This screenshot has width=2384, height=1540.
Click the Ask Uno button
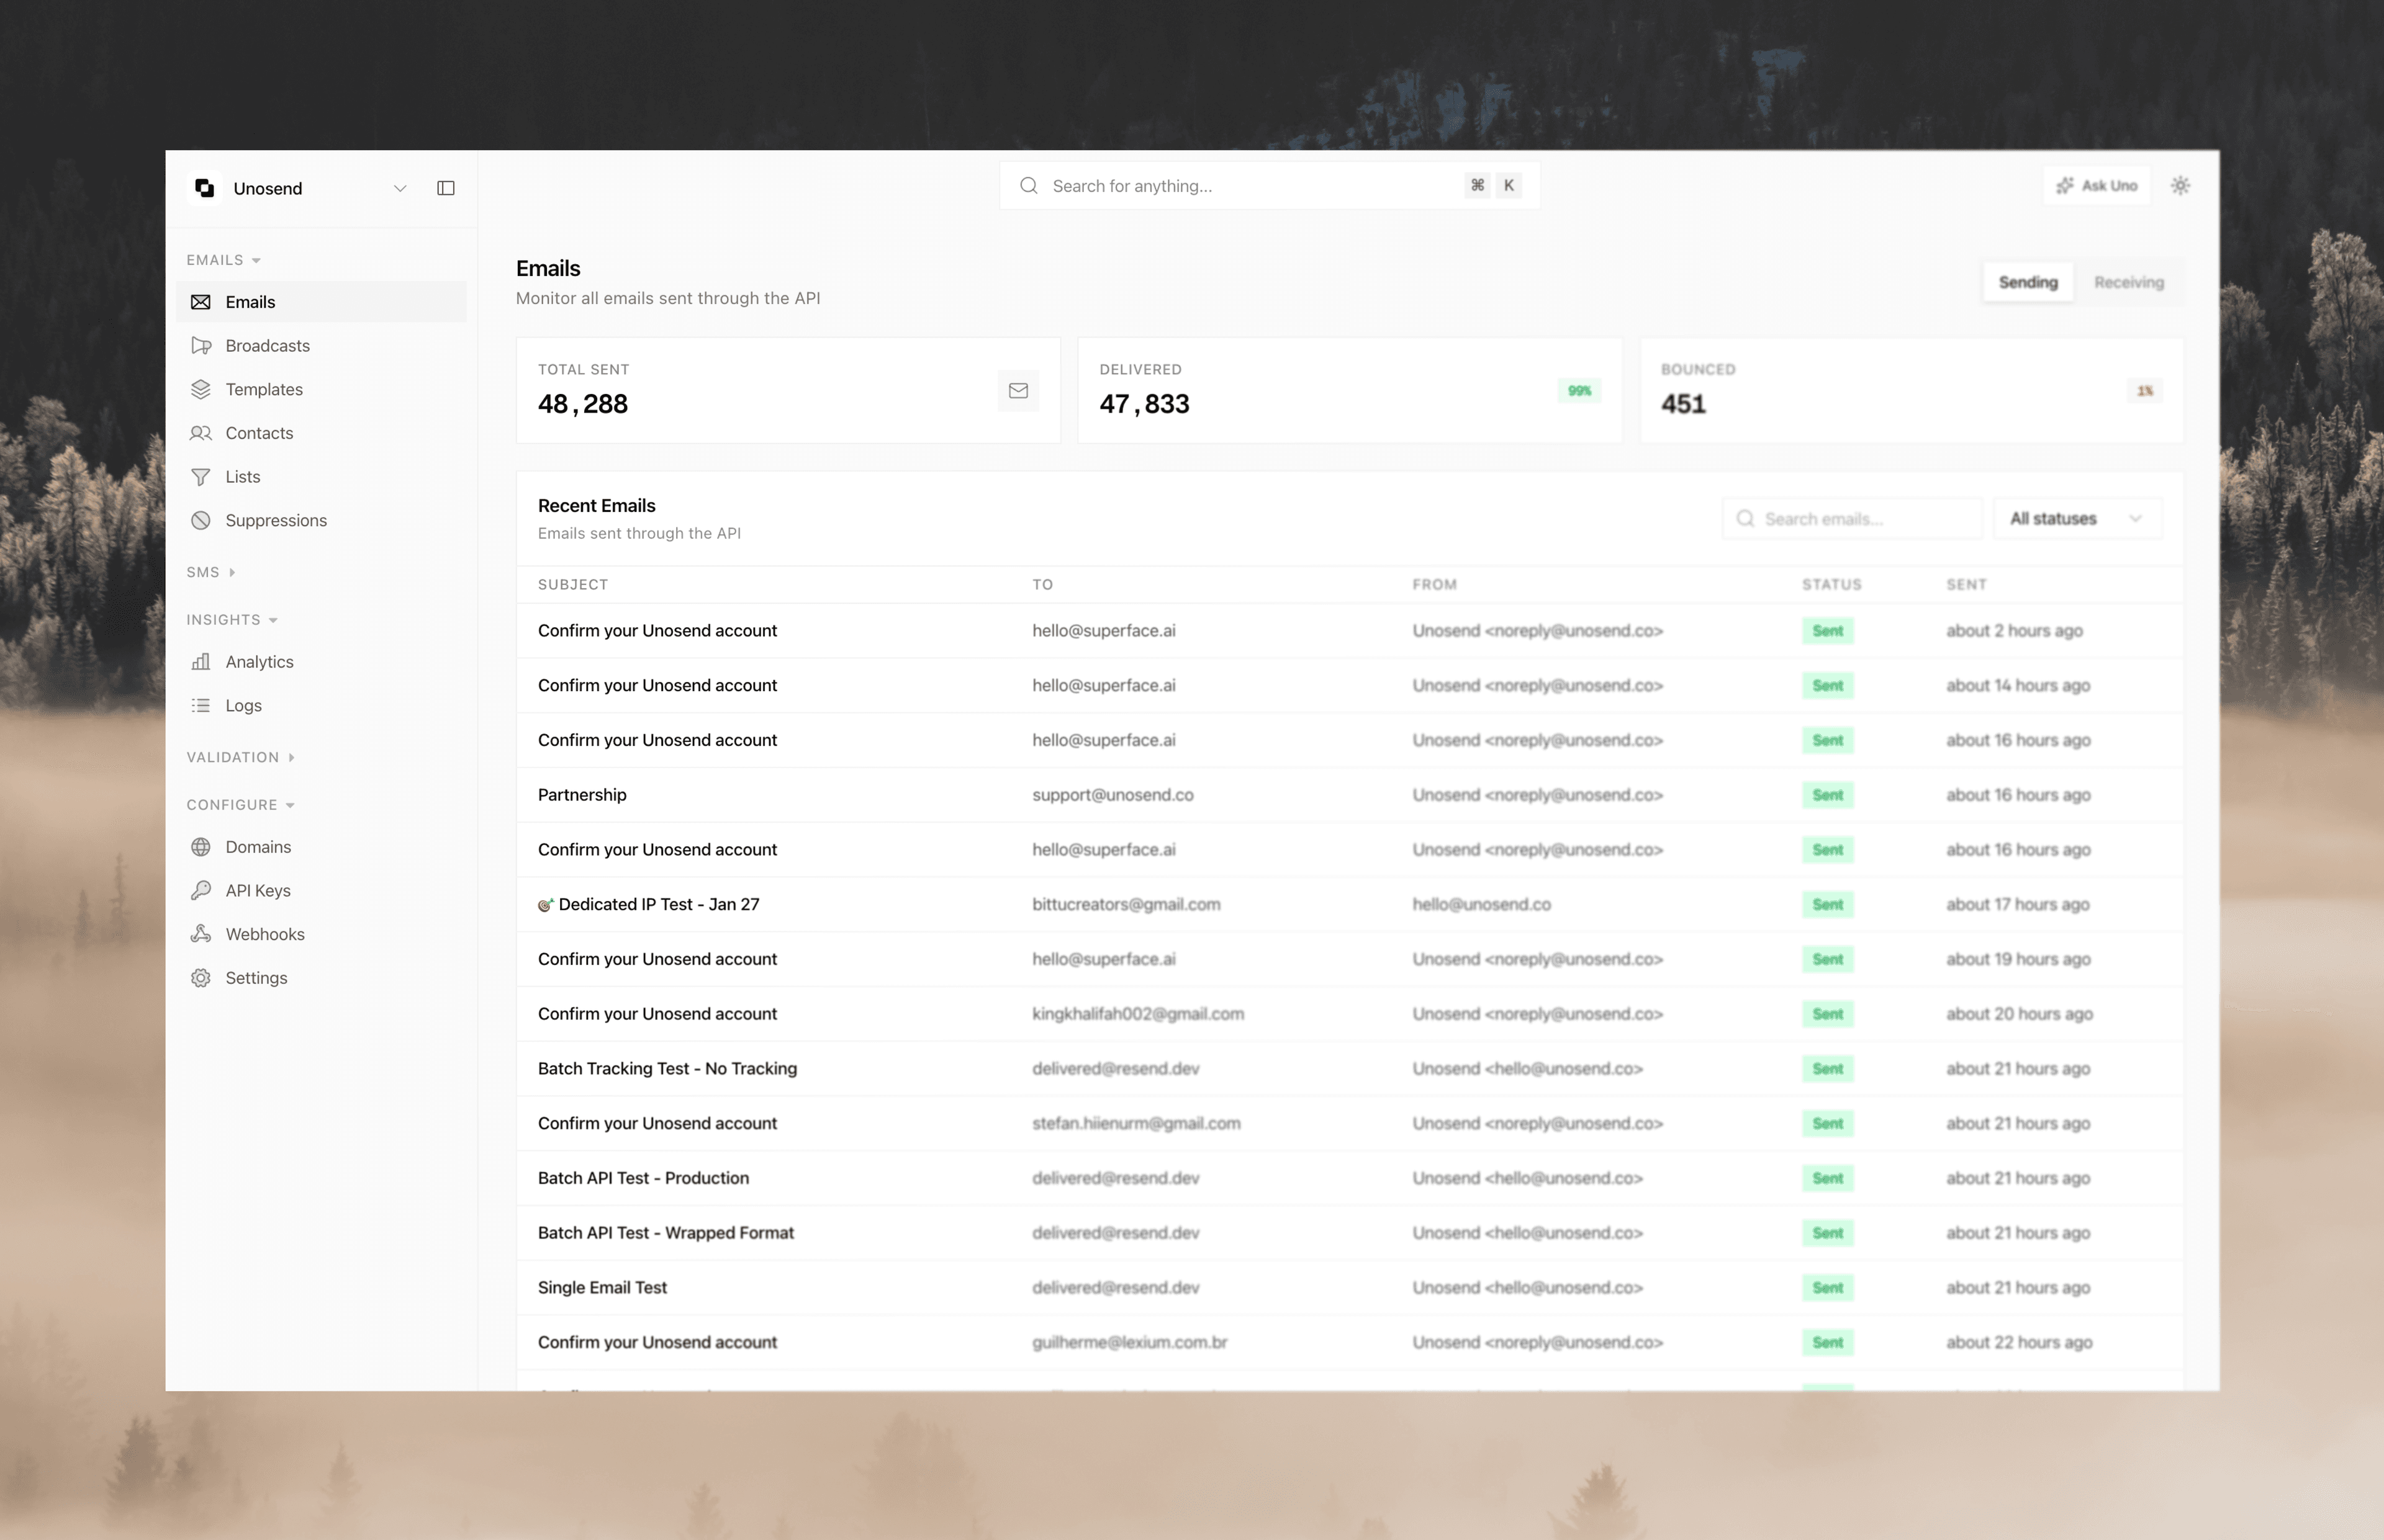pos(2097,185)
